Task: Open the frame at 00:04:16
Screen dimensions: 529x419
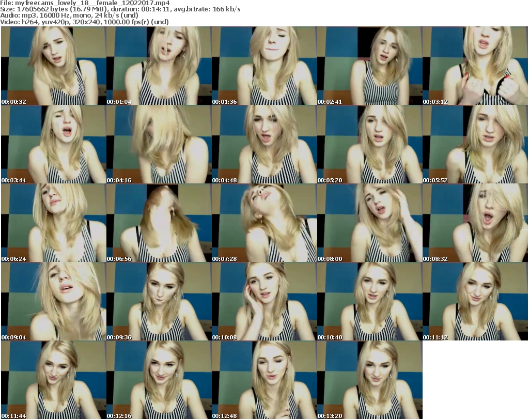Action: click(x=159, y=144)
